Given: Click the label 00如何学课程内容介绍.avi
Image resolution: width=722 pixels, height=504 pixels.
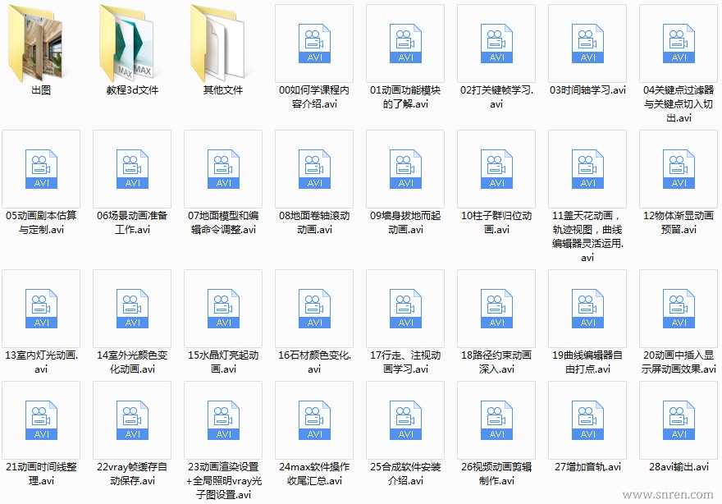Looking at the screenshot, I should pyautogui.click(x=314, y=97).
